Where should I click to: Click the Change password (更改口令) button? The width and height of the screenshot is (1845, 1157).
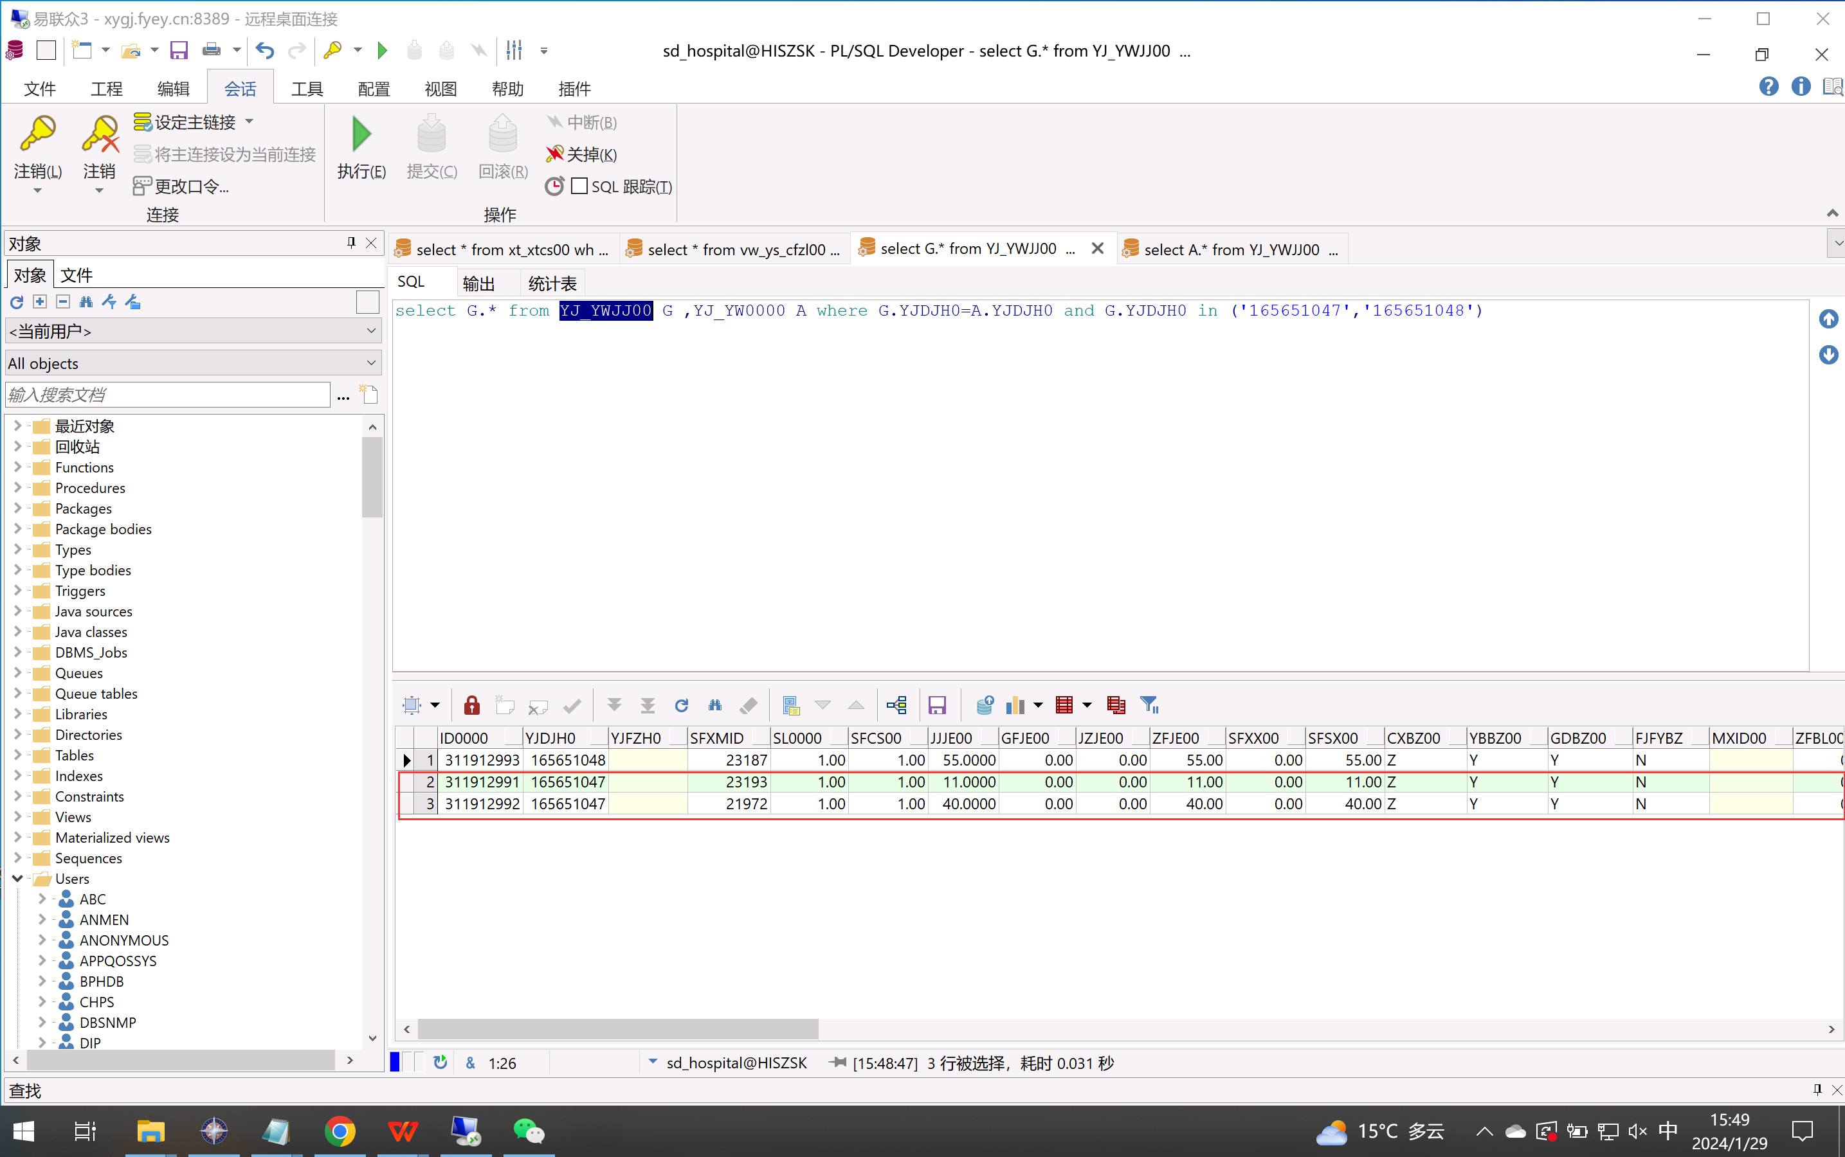(x=182, y=186)
